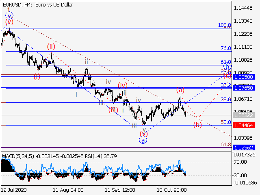This screenshot has height=195, width=260.
Task: Click the '11 Sep 12:00' time axis label
Action: click(x=120, y=190)
